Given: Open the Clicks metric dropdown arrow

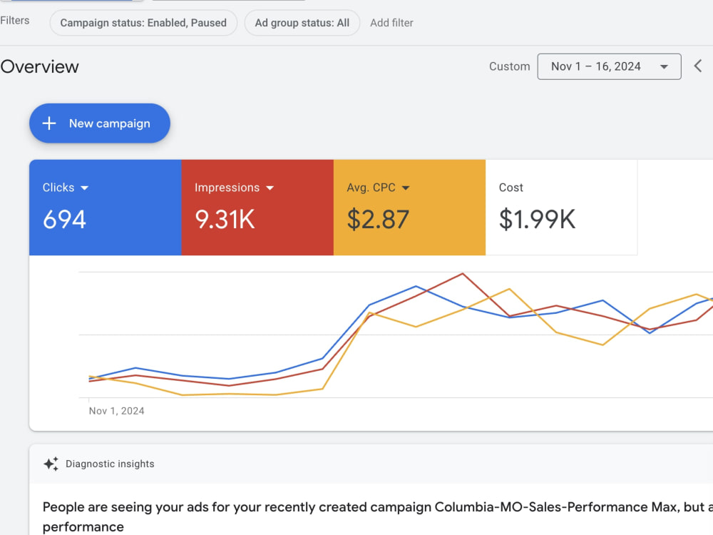Looking at the screenshot, I should pyautogui.click(x=85, y=188).
